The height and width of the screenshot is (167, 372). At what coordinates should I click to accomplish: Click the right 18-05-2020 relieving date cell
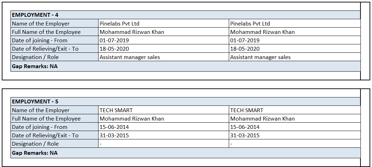pos(245,49)
